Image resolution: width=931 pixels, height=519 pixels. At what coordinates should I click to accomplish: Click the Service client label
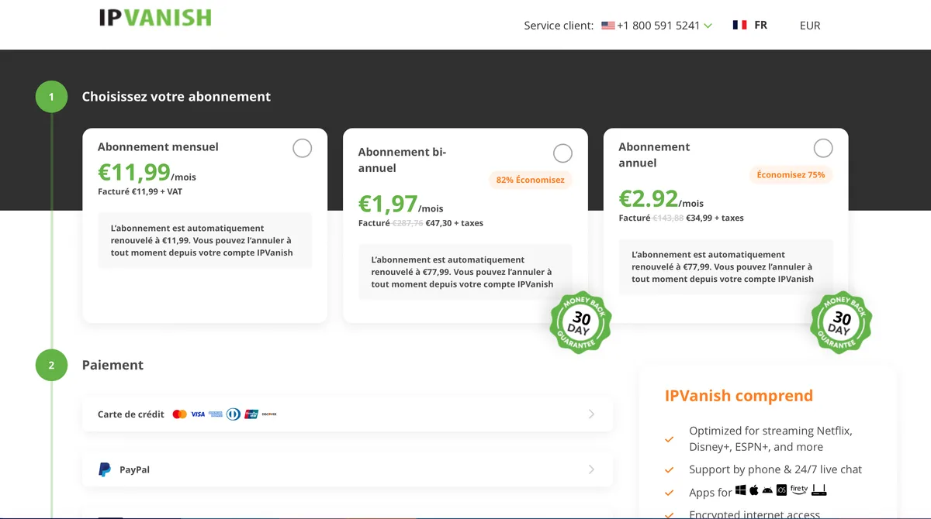point(559,26)
